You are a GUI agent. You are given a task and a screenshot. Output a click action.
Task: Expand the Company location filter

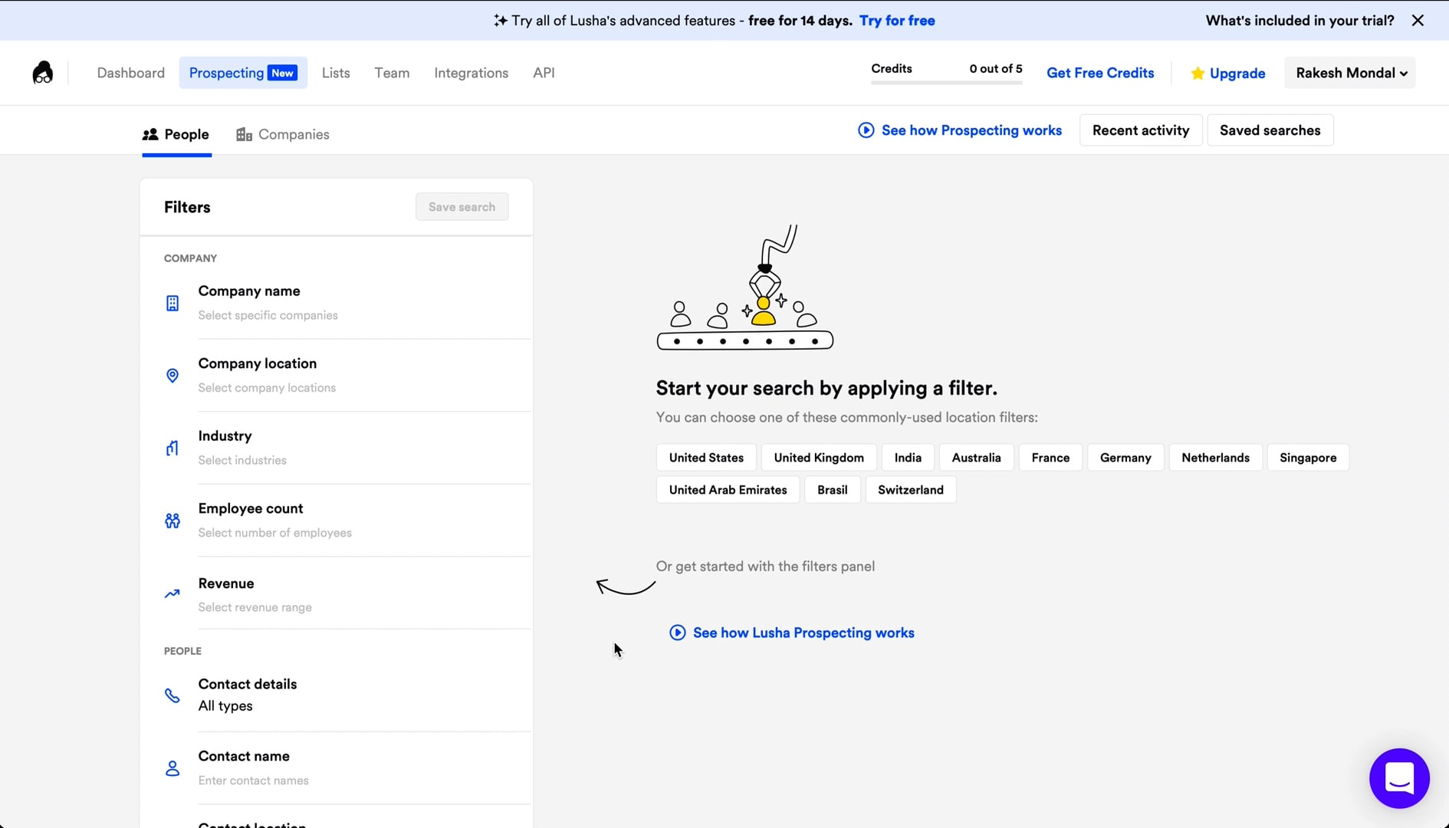coord(348,376)
